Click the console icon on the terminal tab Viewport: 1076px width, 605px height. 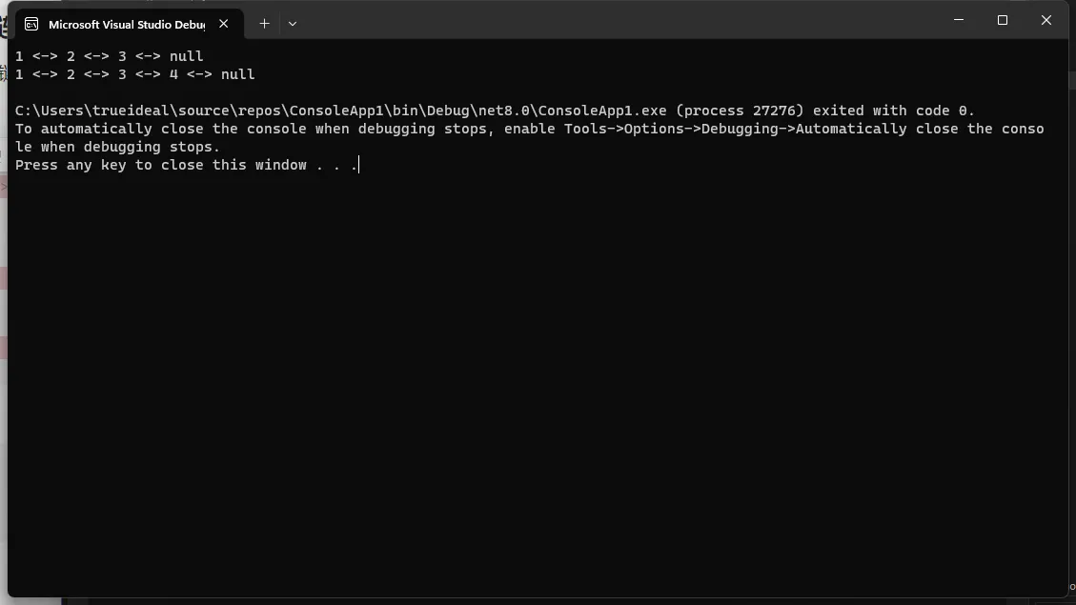pyautogui.click(x=31, y=24)
